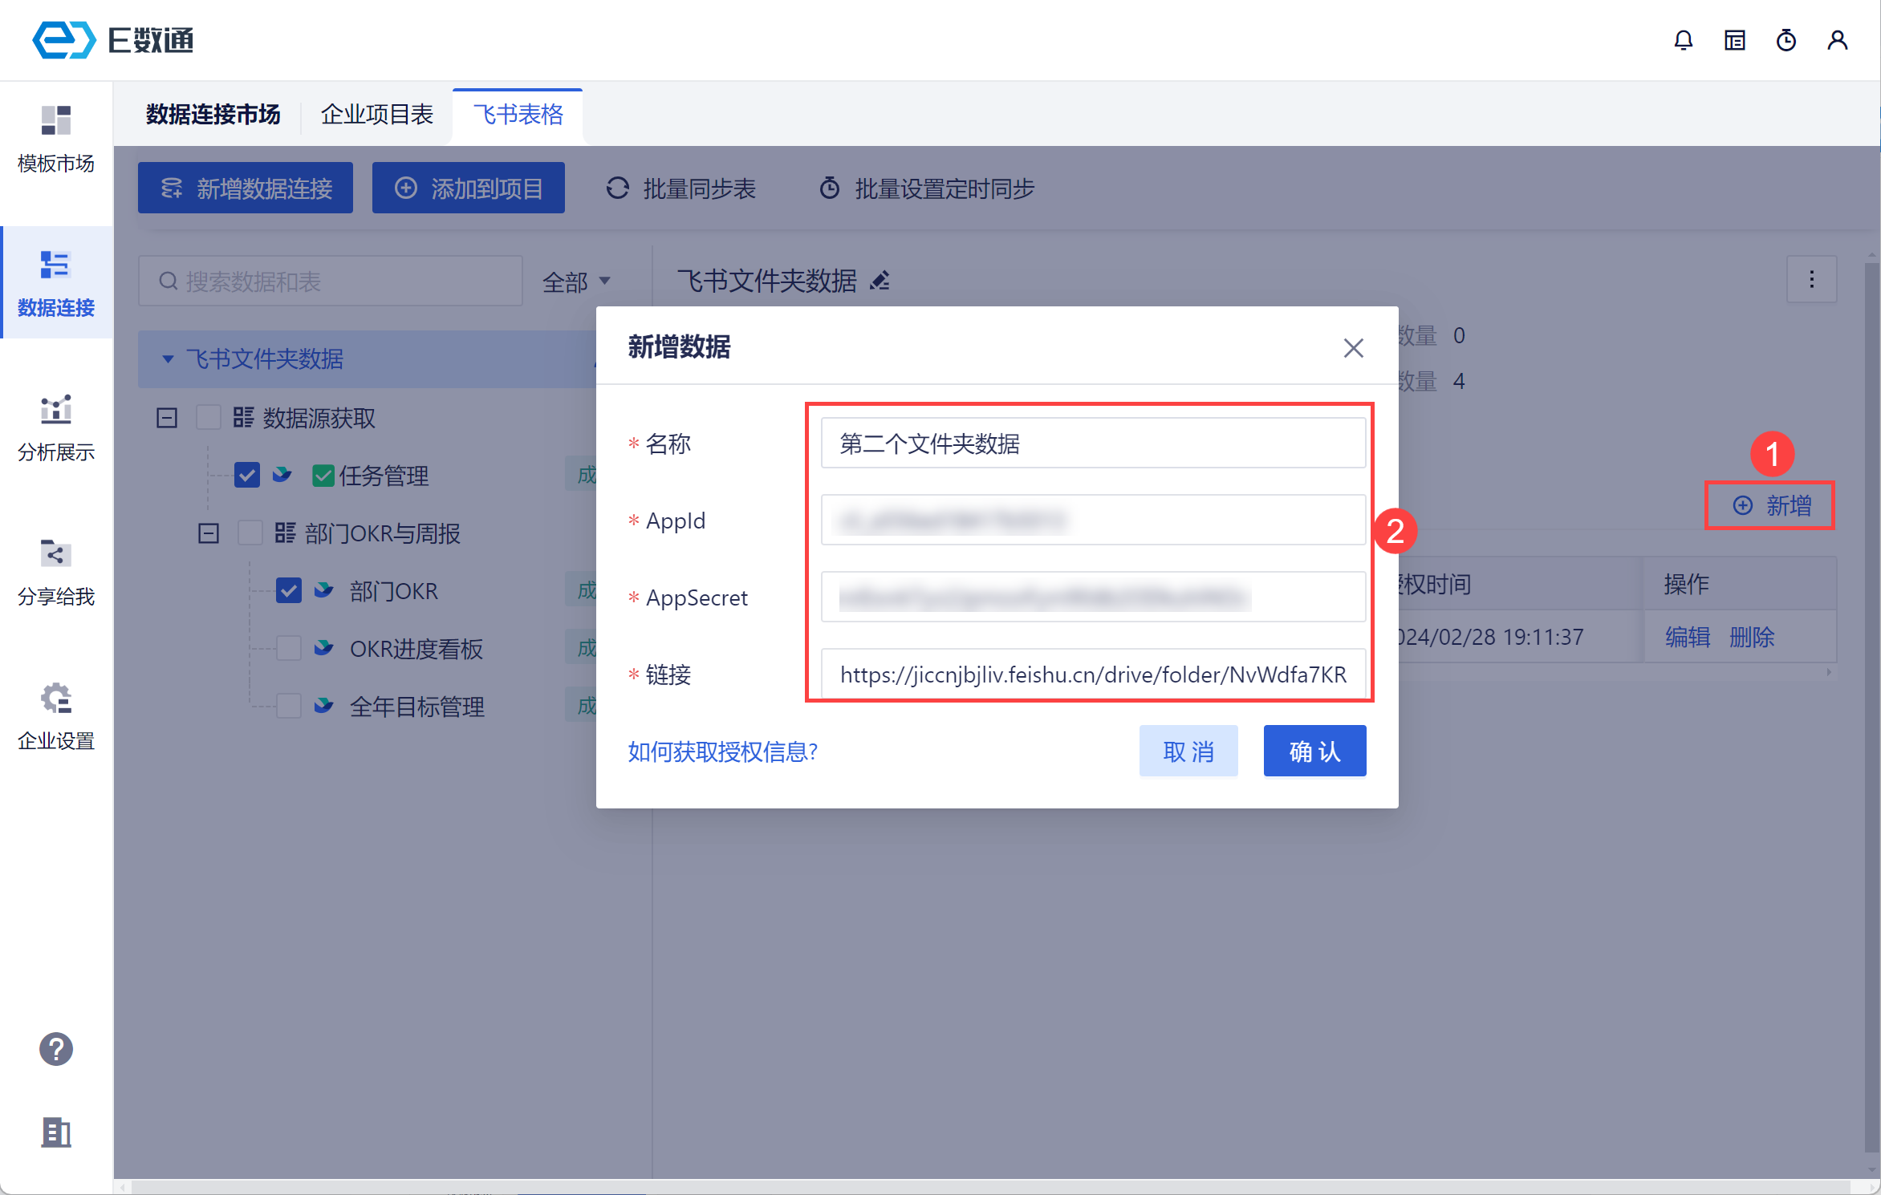Viewport: 1881px width, 1195px height.
Task: Collapse the 部门OKR与周报 tree node
Action: pos(209,533)
